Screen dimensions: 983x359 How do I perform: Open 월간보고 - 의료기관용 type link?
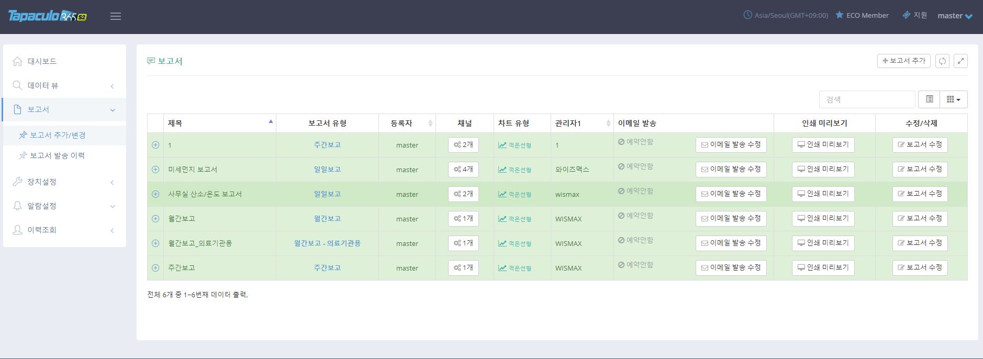[x=327, y=243]
